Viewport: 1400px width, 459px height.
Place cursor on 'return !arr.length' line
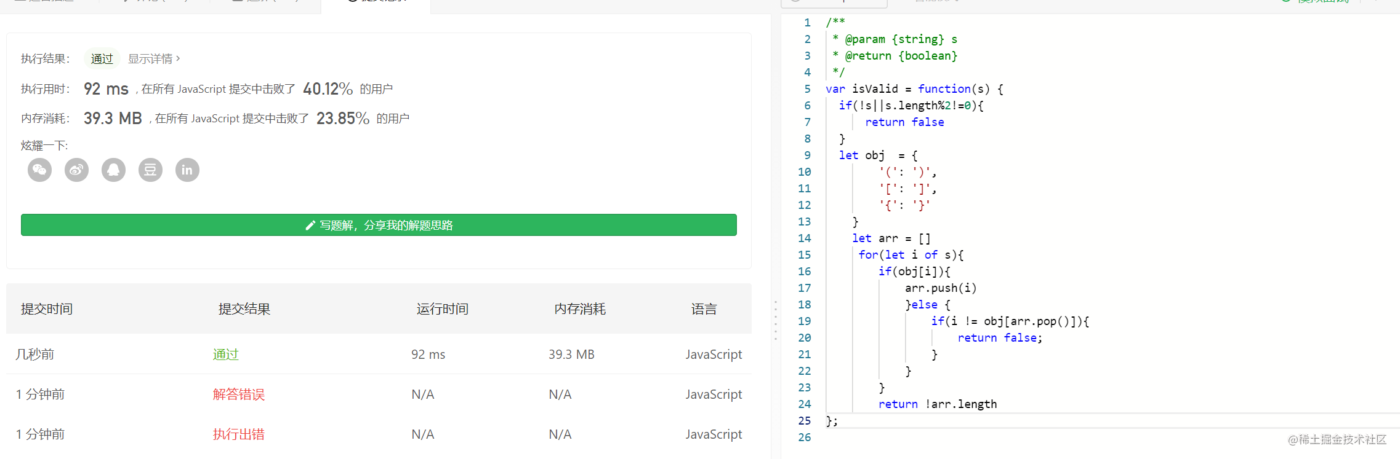coord(938,404)
